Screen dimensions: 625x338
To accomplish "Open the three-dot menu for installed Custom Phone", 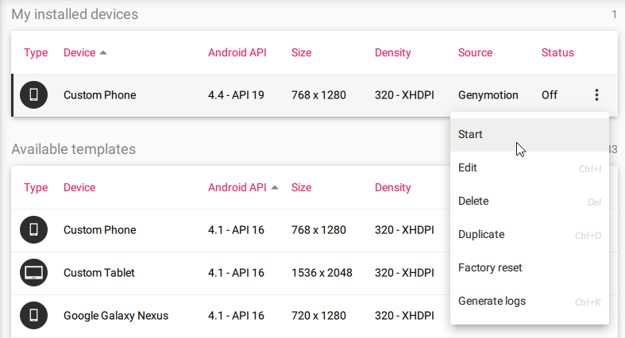I will (596, 94).
